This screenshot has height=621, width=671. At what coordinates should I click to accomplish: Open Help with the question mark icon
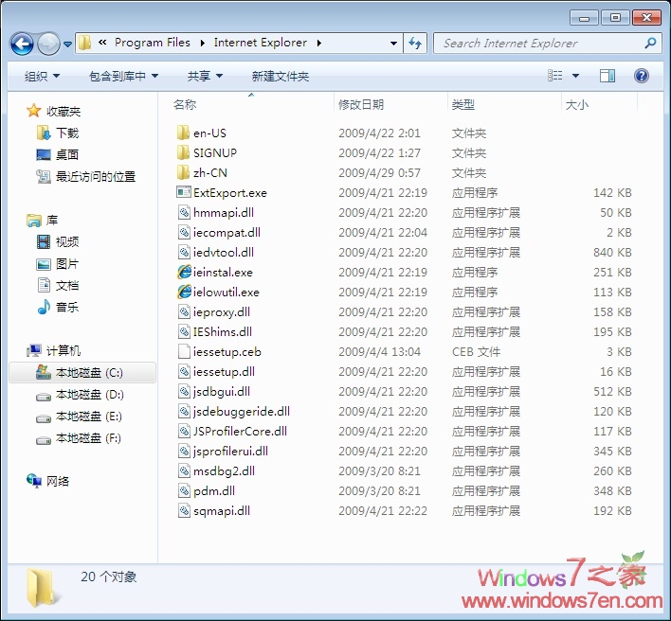coord(641,76)
